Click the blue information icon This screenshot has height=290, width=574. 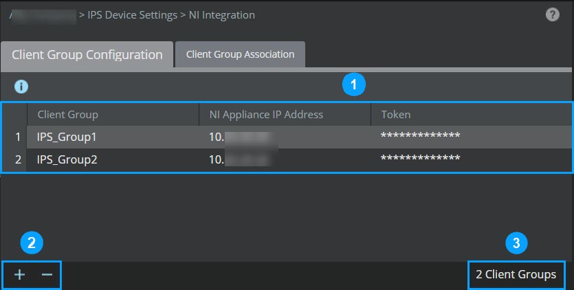pyautogui.click(x=21, y=87)
